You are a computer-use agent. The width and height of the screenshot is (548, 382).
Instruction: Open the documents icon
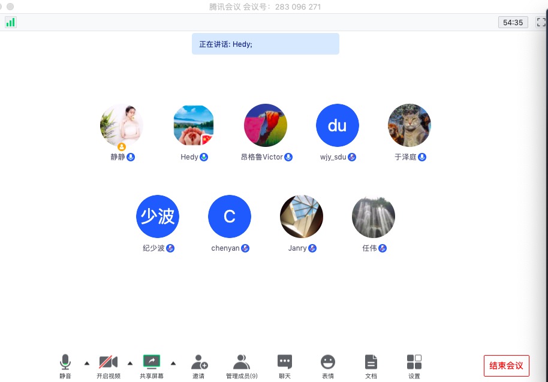pos(371,362)
